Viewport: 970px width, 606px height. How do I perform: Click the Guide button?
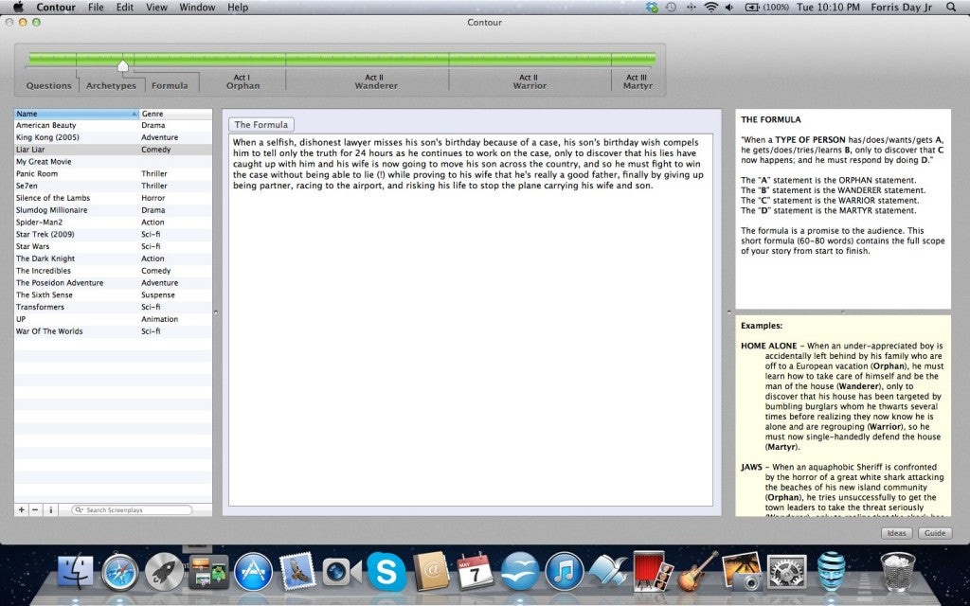coord(935,533)
